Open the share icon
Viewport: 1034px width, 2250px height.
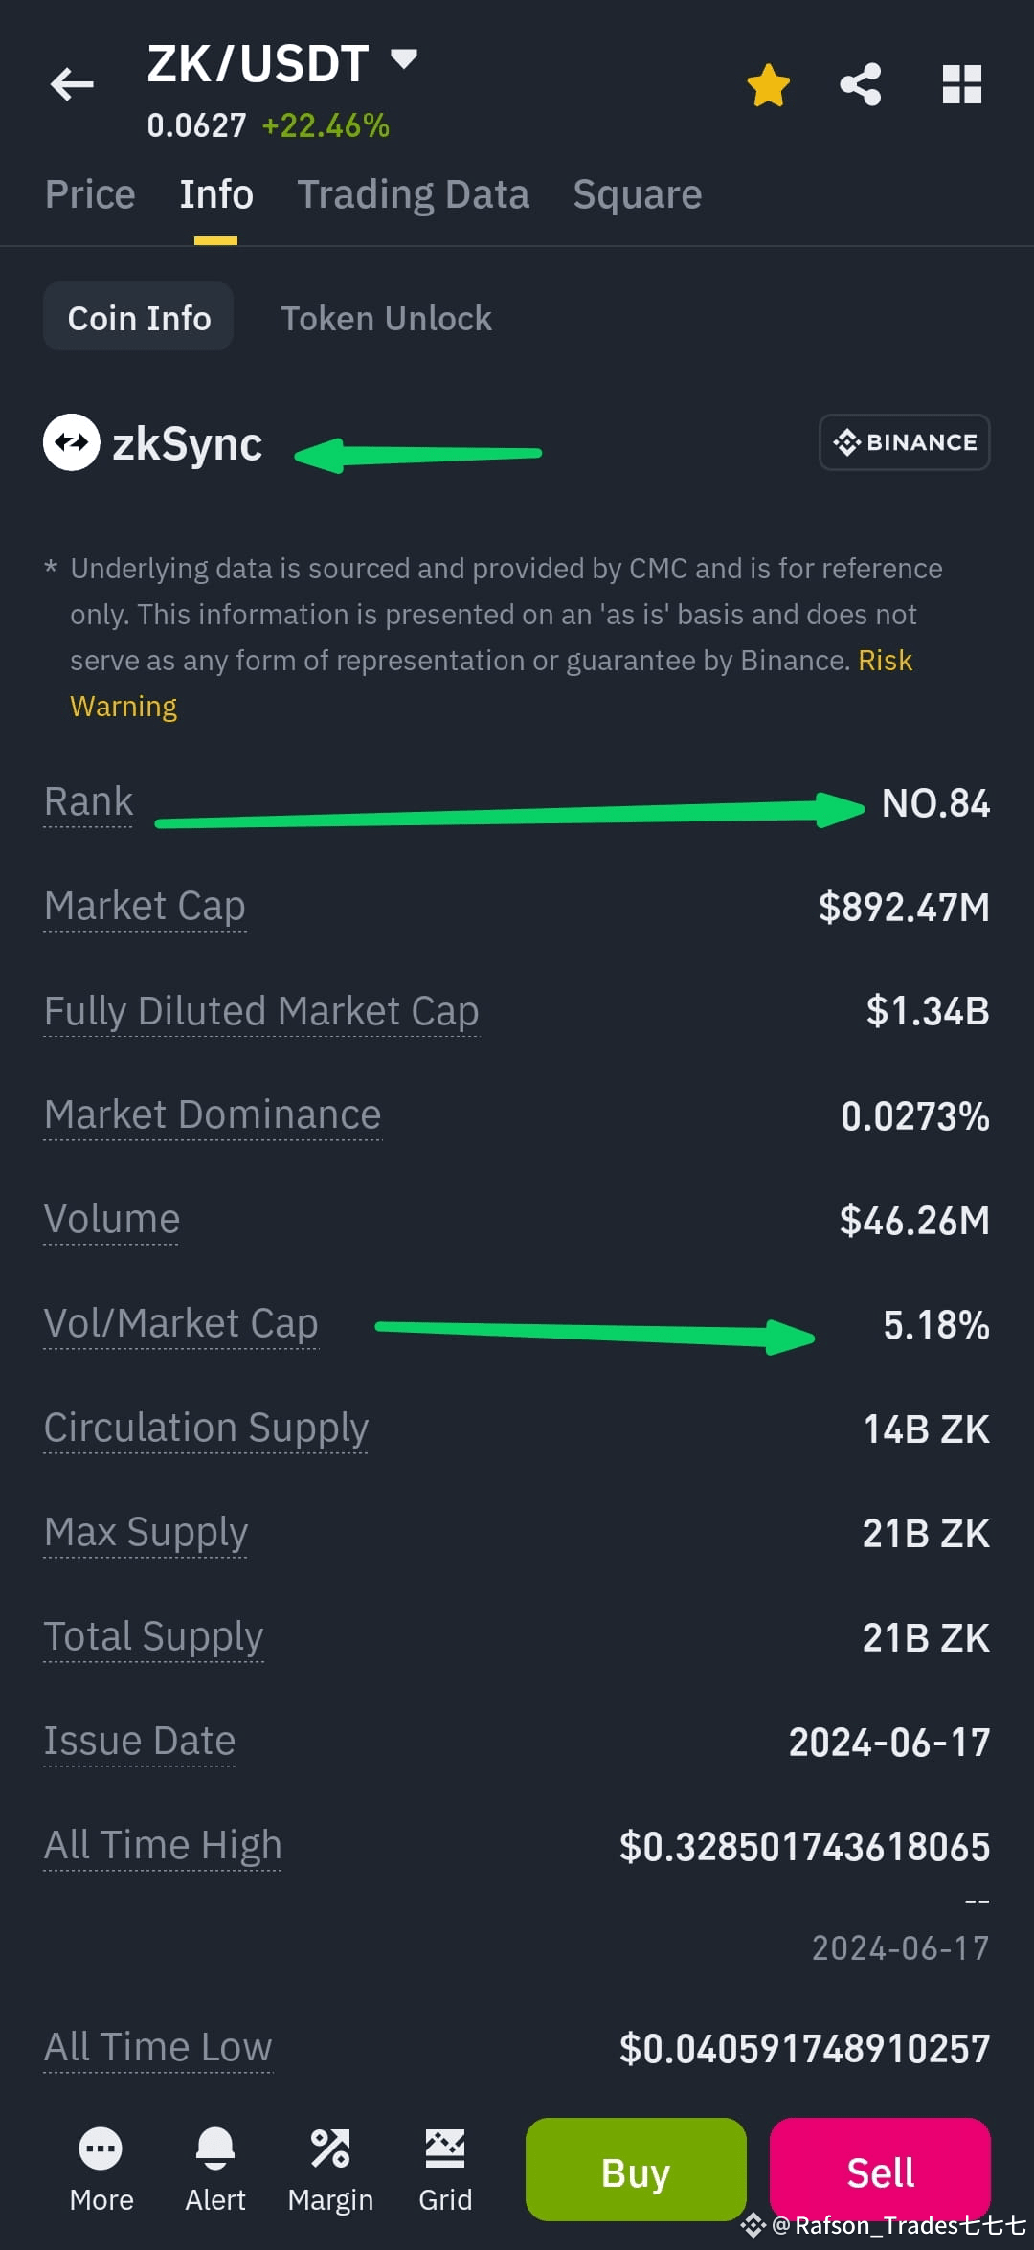click(861, 84)
